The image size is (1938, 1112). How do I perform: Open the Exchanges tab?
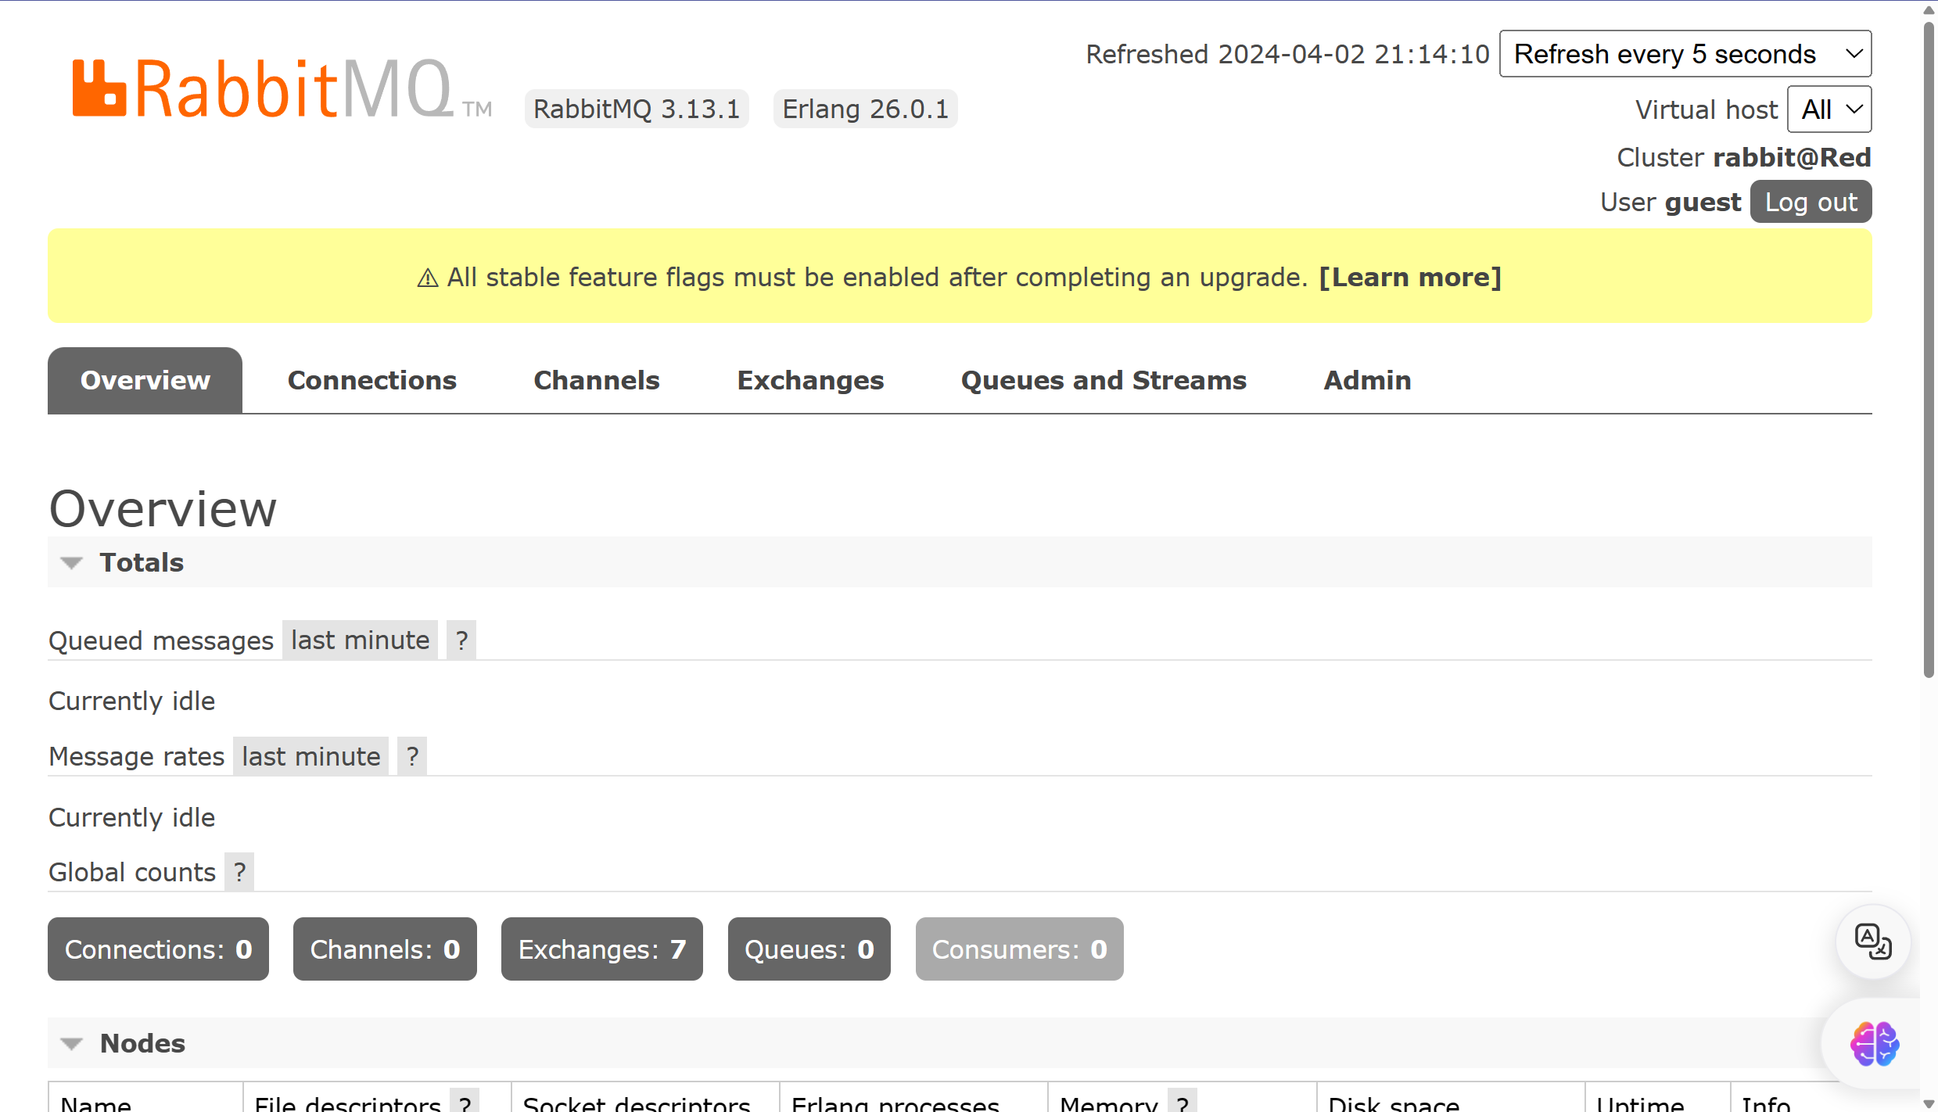tap(810, 380)
